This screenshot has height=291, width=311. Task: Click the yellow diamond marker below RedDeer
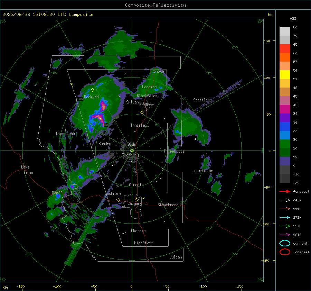[142, 112]
